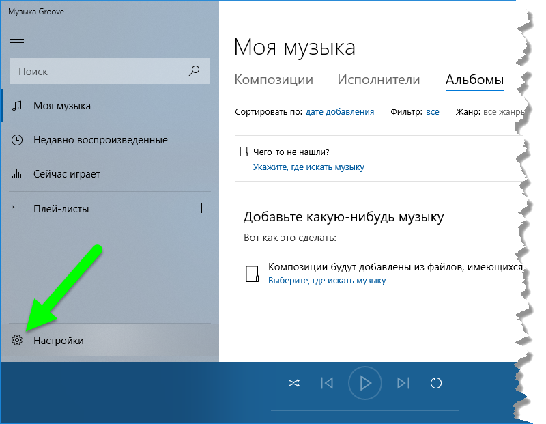Focus the Поиск search field

(110, 71)
